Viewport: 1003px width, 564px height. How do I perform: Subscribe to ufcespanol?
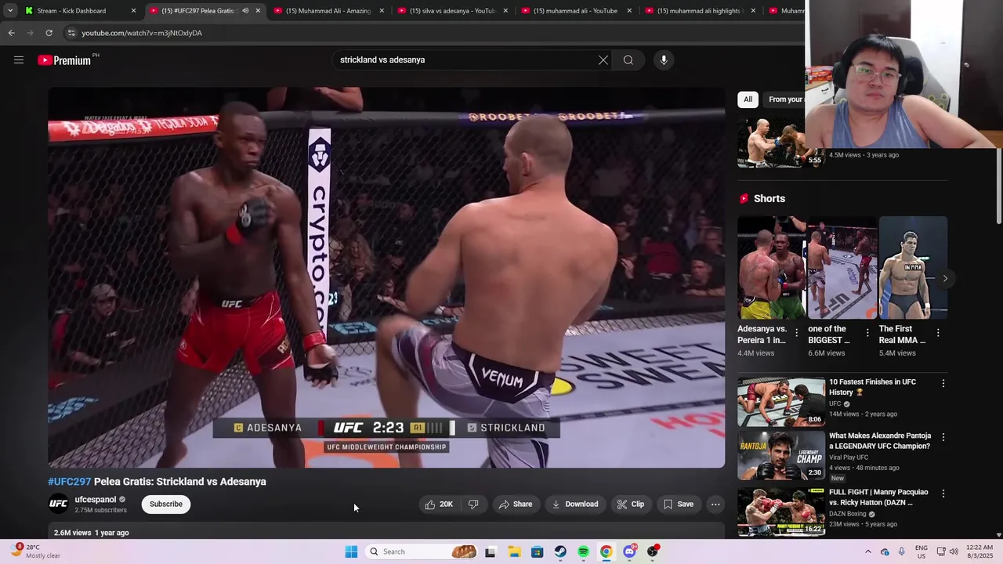pyautogui.click(x=166, y=504)
